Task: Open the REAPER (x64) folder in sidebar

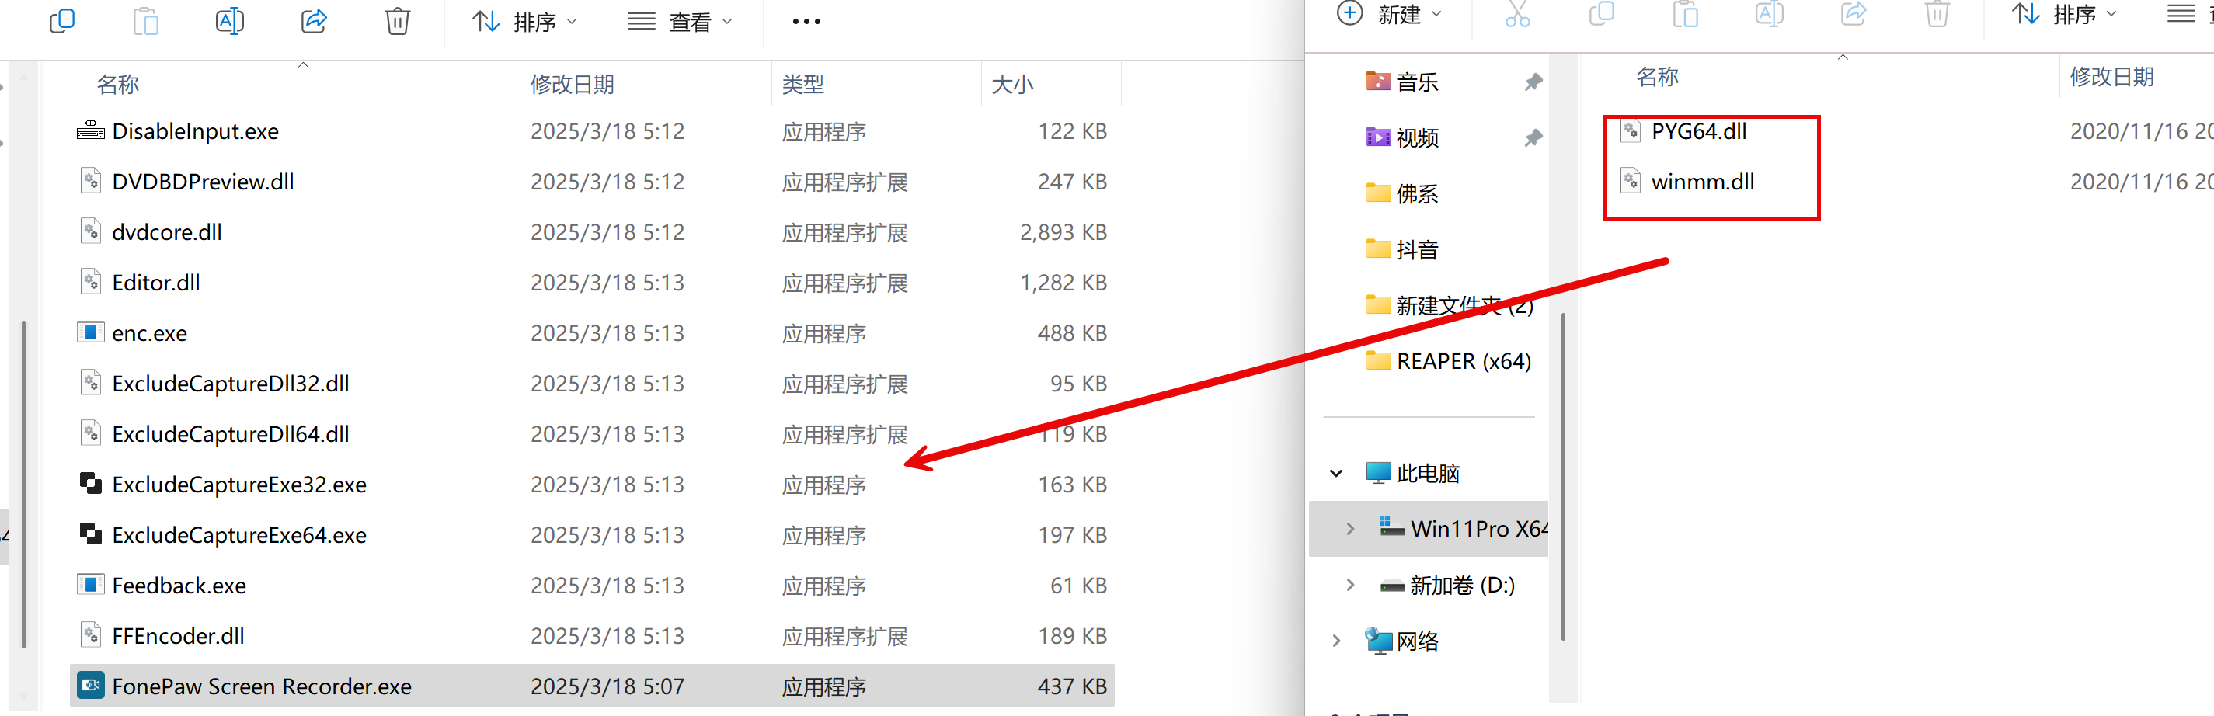Action: 1463,361
